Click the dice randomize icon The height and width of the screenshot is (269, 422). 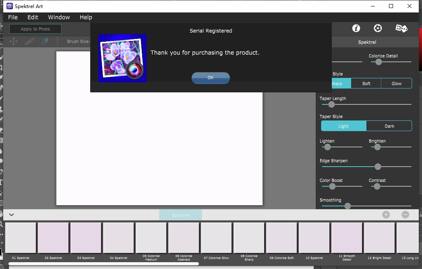[401, 28]
